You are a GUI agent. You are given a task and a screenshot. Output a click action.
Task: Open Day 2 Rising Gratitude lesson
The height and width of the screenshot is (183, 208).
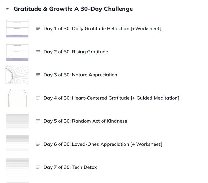(x=76, y=52)
